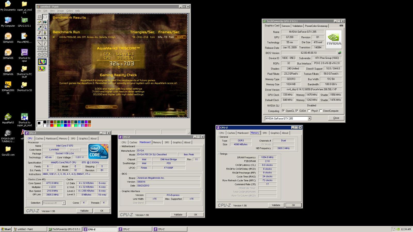
Task: Select the transparent selection option in Paint
Action: click(x=42, y=68)
